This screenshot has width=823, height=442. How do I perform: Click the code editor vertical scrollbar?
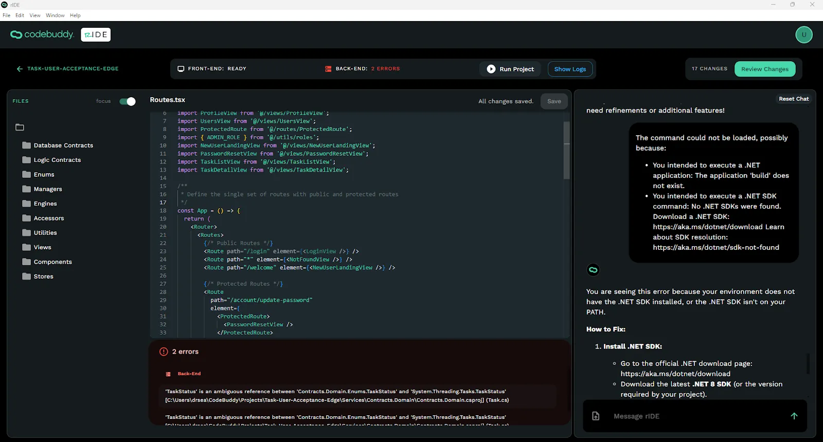(x=566, y=150)
